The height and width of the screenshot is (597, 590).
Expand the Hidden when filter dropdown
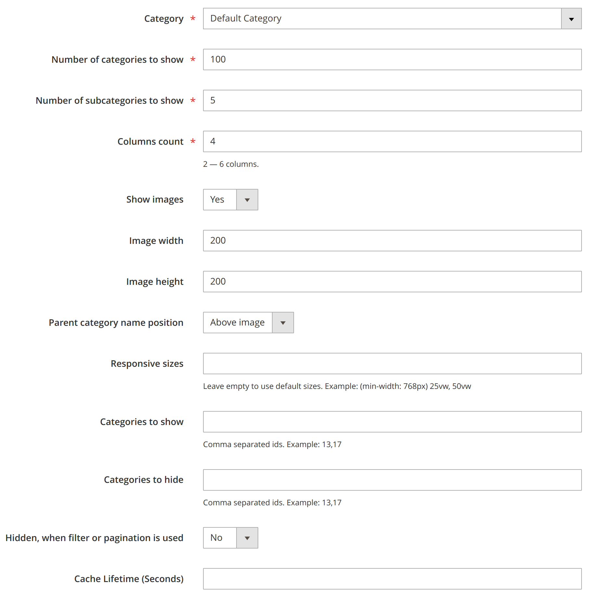click(247, 538)
